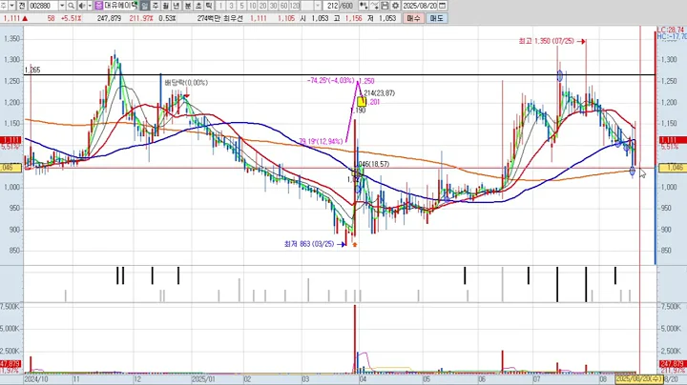Click the red 매수 buy button

tap(413, 18)
